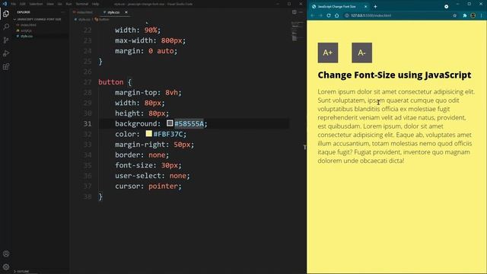Open the Terminal menu
Image resolution: width=487 pixels, height=274 pixels.
click(x=82, y=4)
